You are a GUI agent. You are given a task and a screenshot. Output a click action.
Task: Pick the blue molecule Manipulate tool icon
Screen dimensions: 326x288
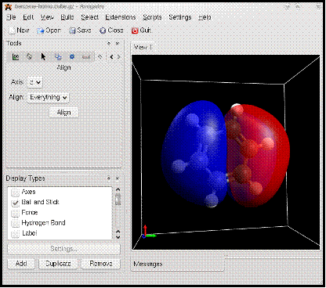pos(58,56)
